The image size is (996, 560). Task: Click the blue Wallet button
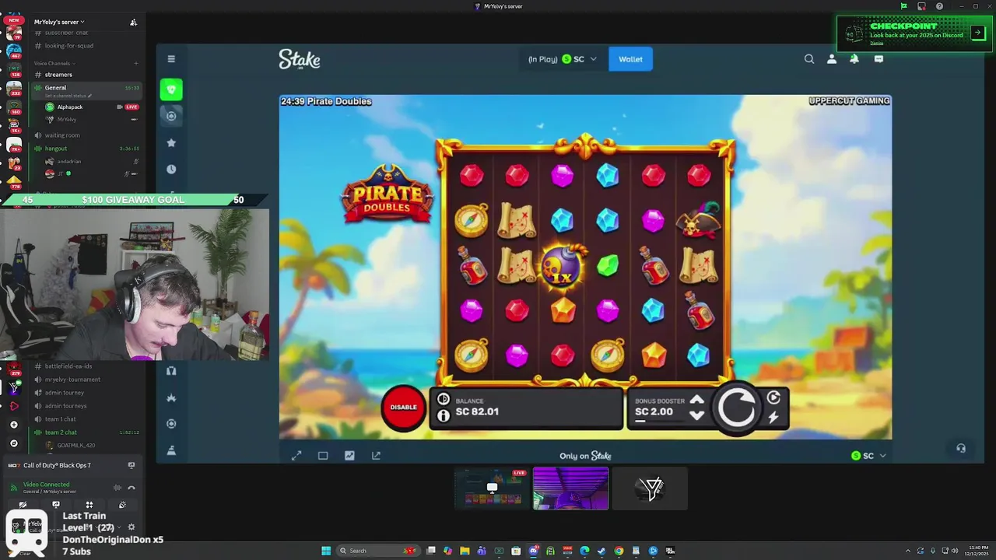coord(630,59)
